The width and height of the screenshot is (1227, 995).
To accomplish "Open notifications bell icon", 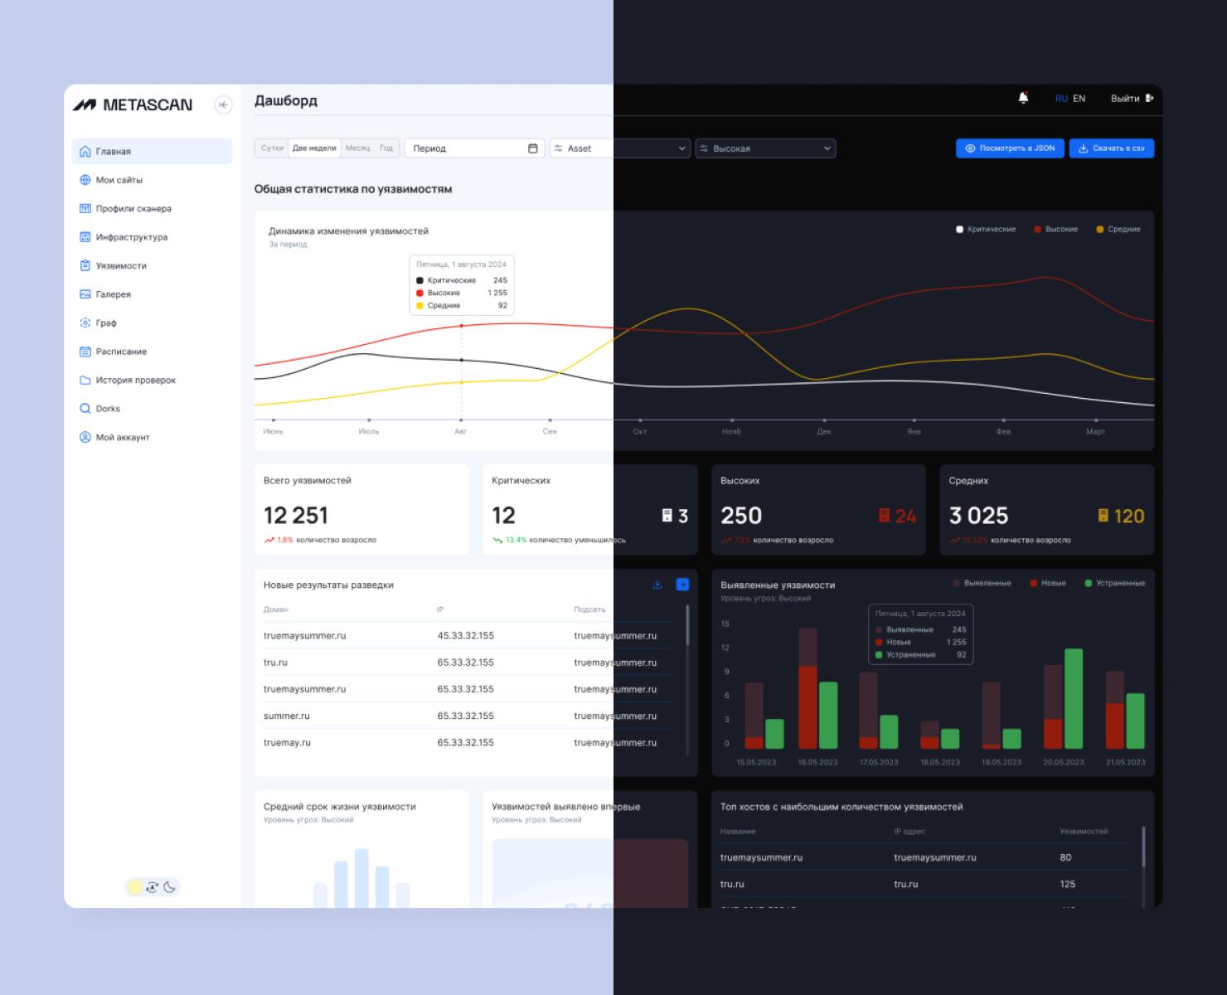I will pyautogui.click(x=1023, y=98).
